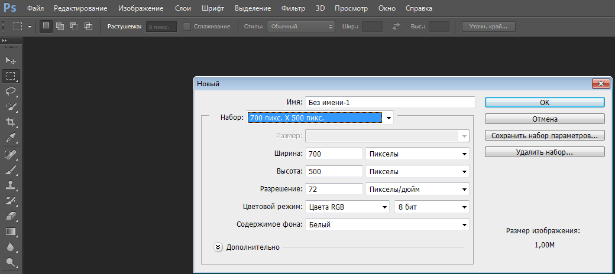Viewport: 615px width, 274px height.
Task: Open the Разрешение units dropdown
Action: (x=417, y=190)
